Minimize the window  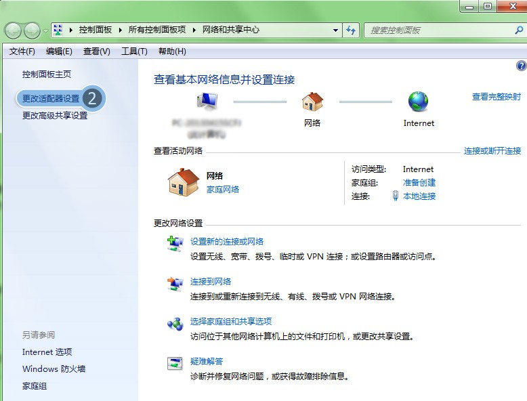coord(469,6)
